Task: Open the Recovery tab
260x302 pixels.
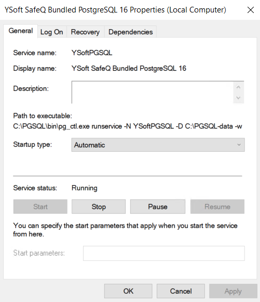Action: [x=86, y=32]
